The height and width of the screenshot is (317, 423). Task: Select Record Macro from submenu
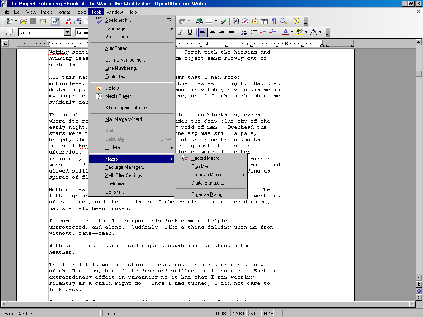pyautogui.click(x=205, y=158)
